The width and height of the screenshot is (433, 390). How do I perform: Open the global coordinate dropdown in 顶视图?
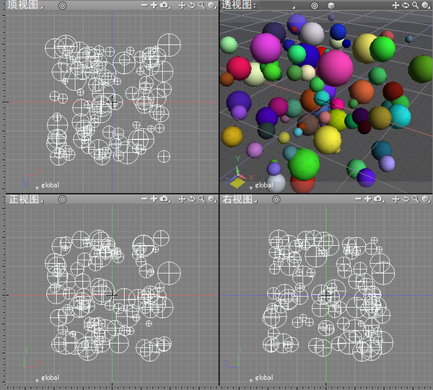47,185
